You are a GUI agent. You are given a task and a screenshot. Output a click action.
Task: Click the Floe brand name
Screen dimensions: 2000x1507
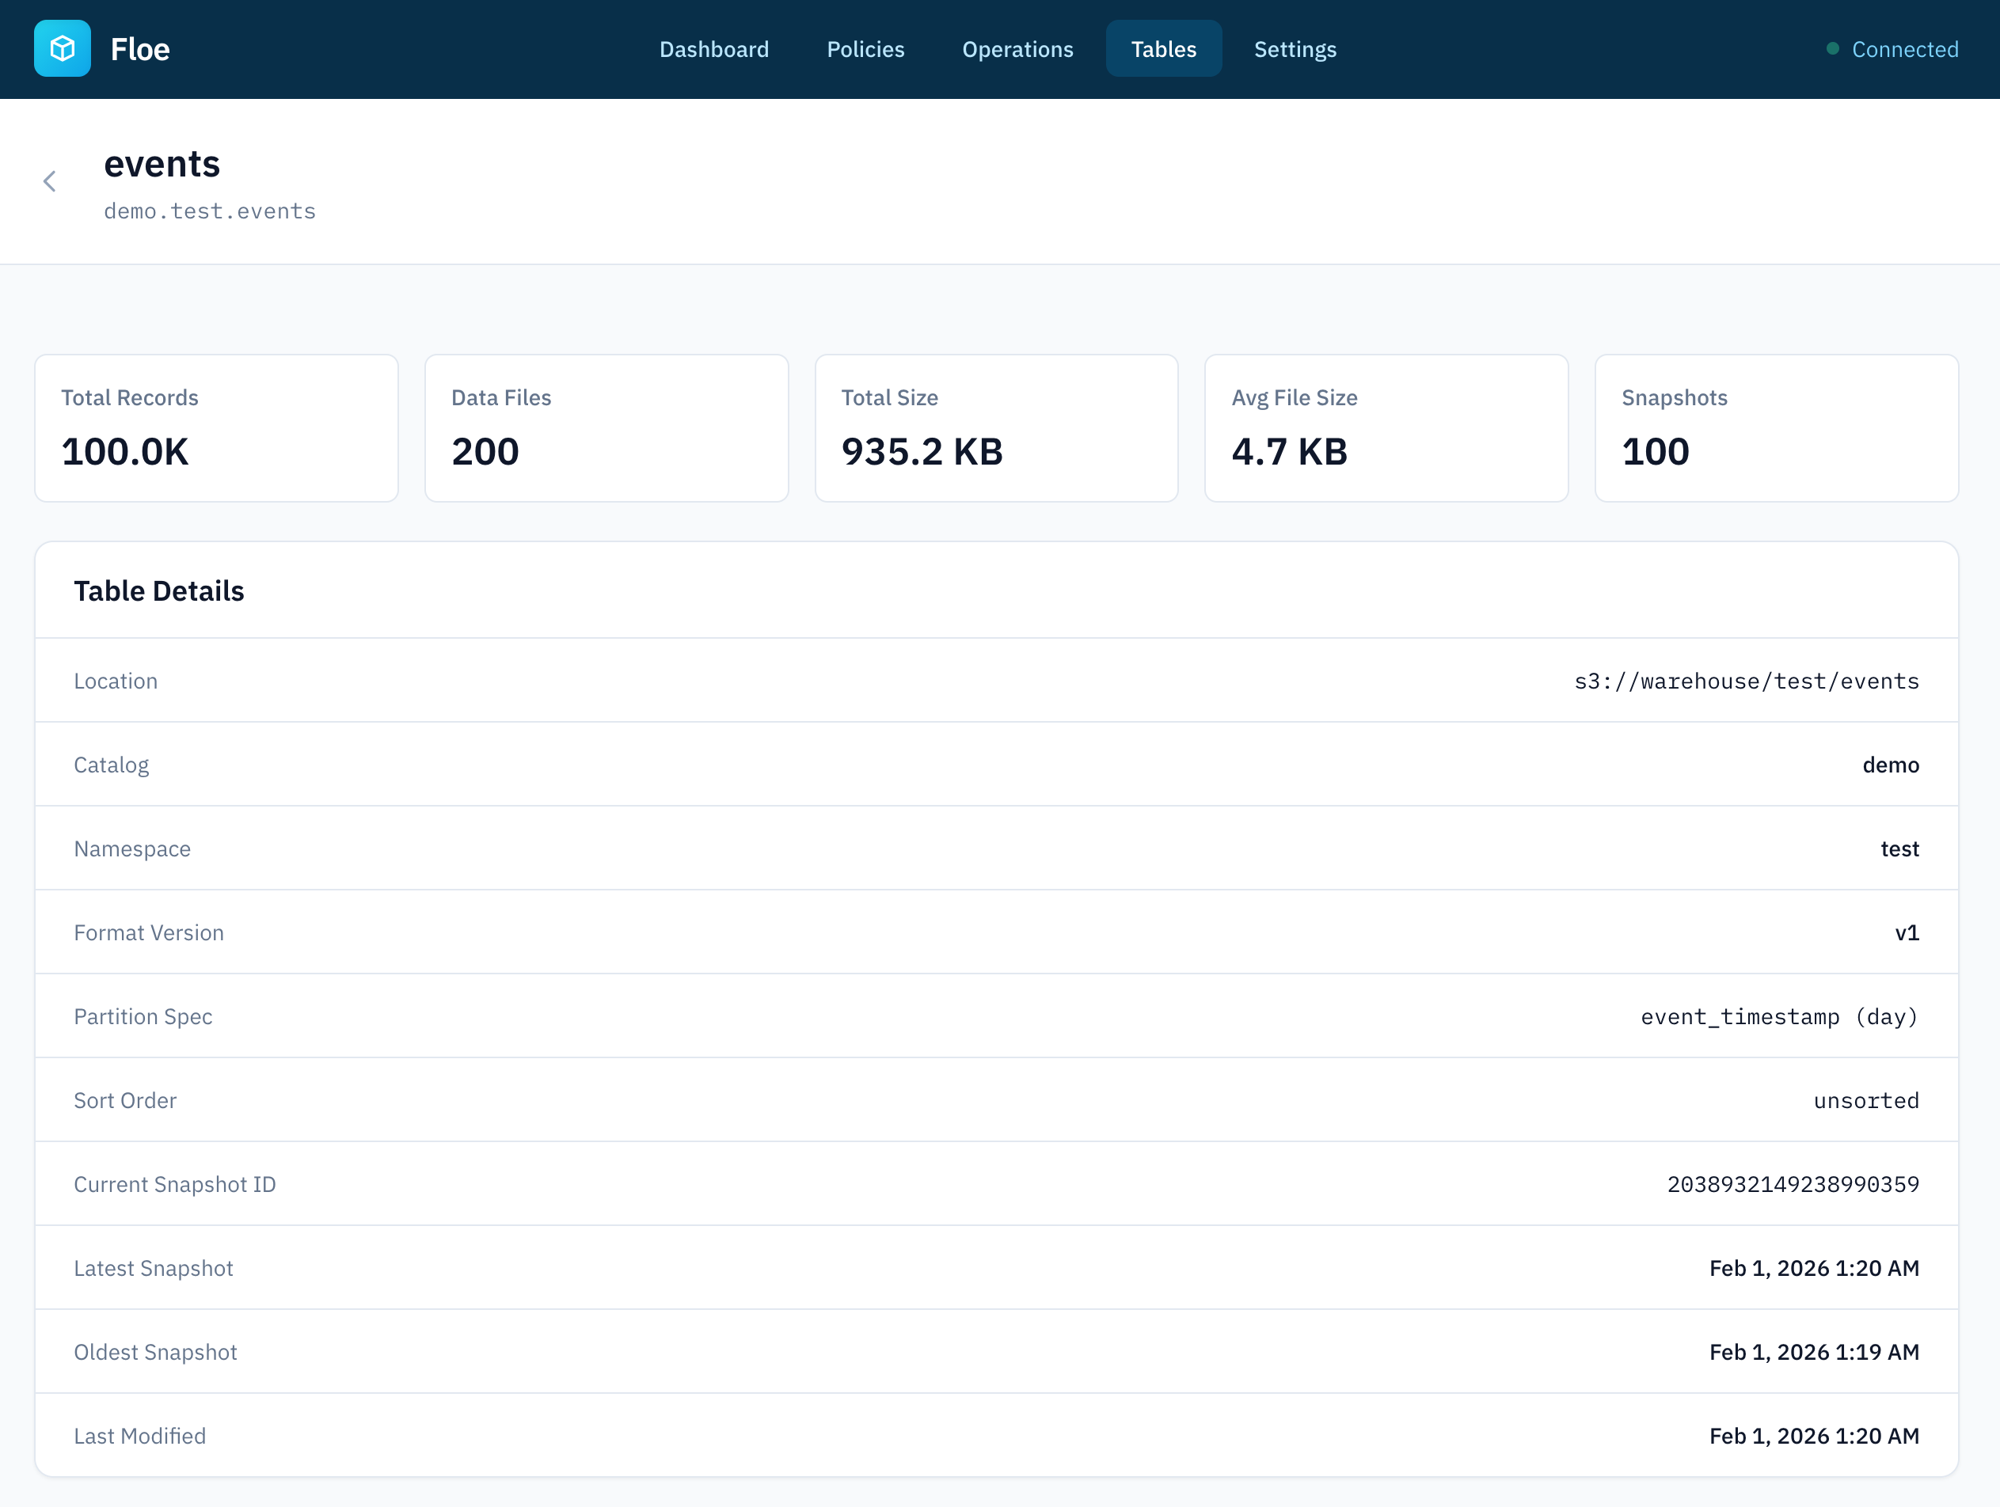(x=140, y=49)
